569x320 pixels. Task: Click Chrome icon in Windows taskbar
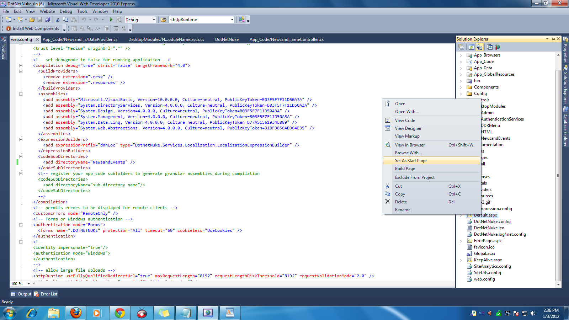coord(120,313)
